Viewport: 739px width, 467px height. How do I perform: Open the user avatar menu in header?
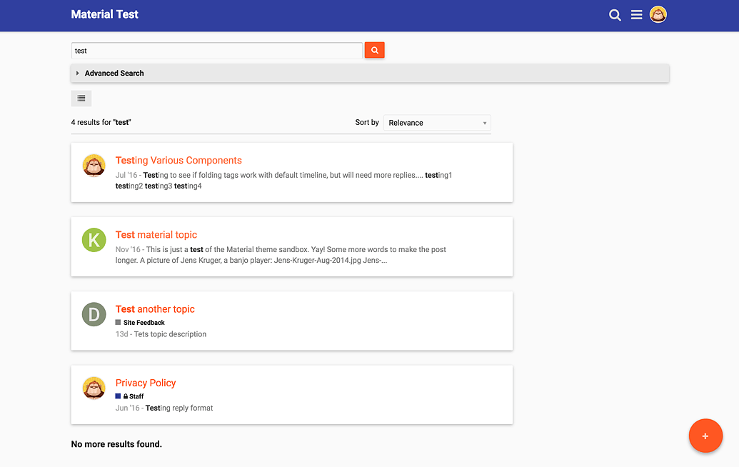(658, 15)
